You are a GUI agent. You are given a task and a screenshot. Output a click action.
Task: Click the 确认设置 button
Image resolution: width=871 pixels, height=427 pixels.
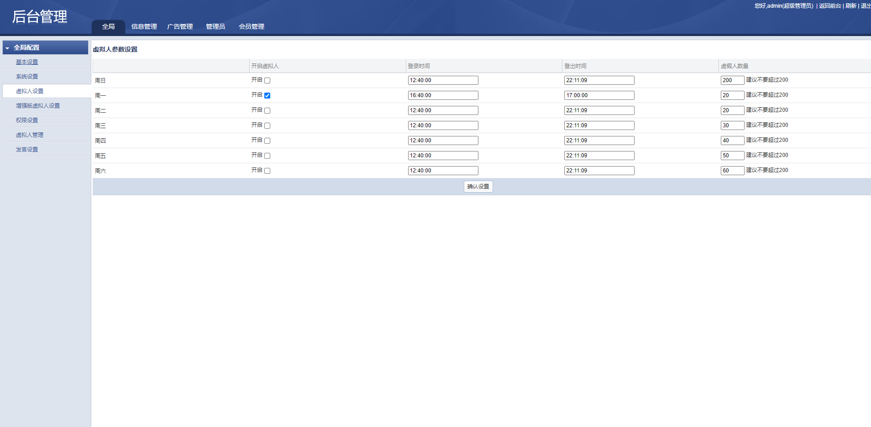pos(478,187)
